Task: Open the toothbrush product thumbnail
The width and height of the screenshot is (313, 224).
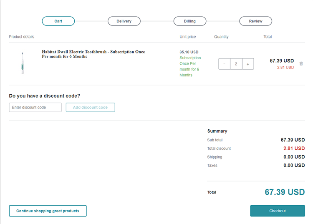Action: coord(23,63)
